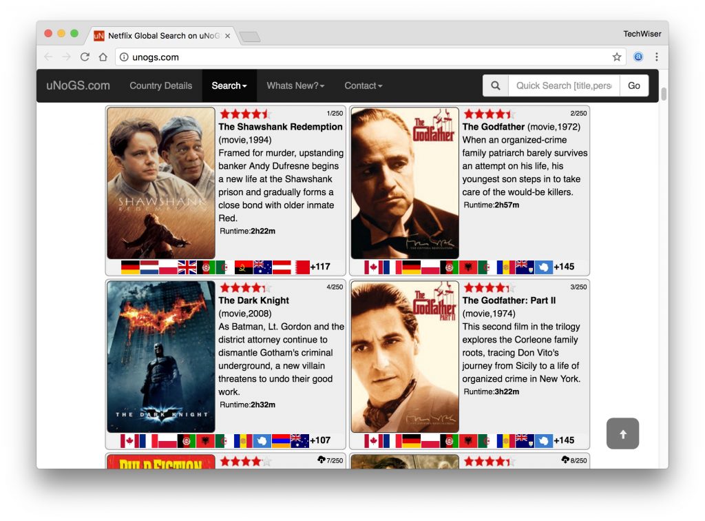
Task: Click the uNoGS.com brand link
Action: tap(78, 85)
